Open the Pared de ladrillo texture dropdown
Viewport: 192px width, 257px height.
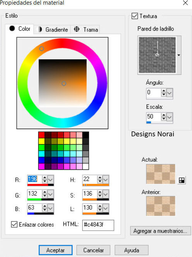179,55
